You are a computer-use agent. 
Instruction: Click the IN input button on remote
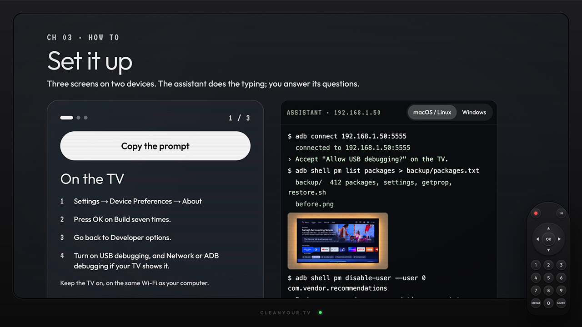(561, 213)
